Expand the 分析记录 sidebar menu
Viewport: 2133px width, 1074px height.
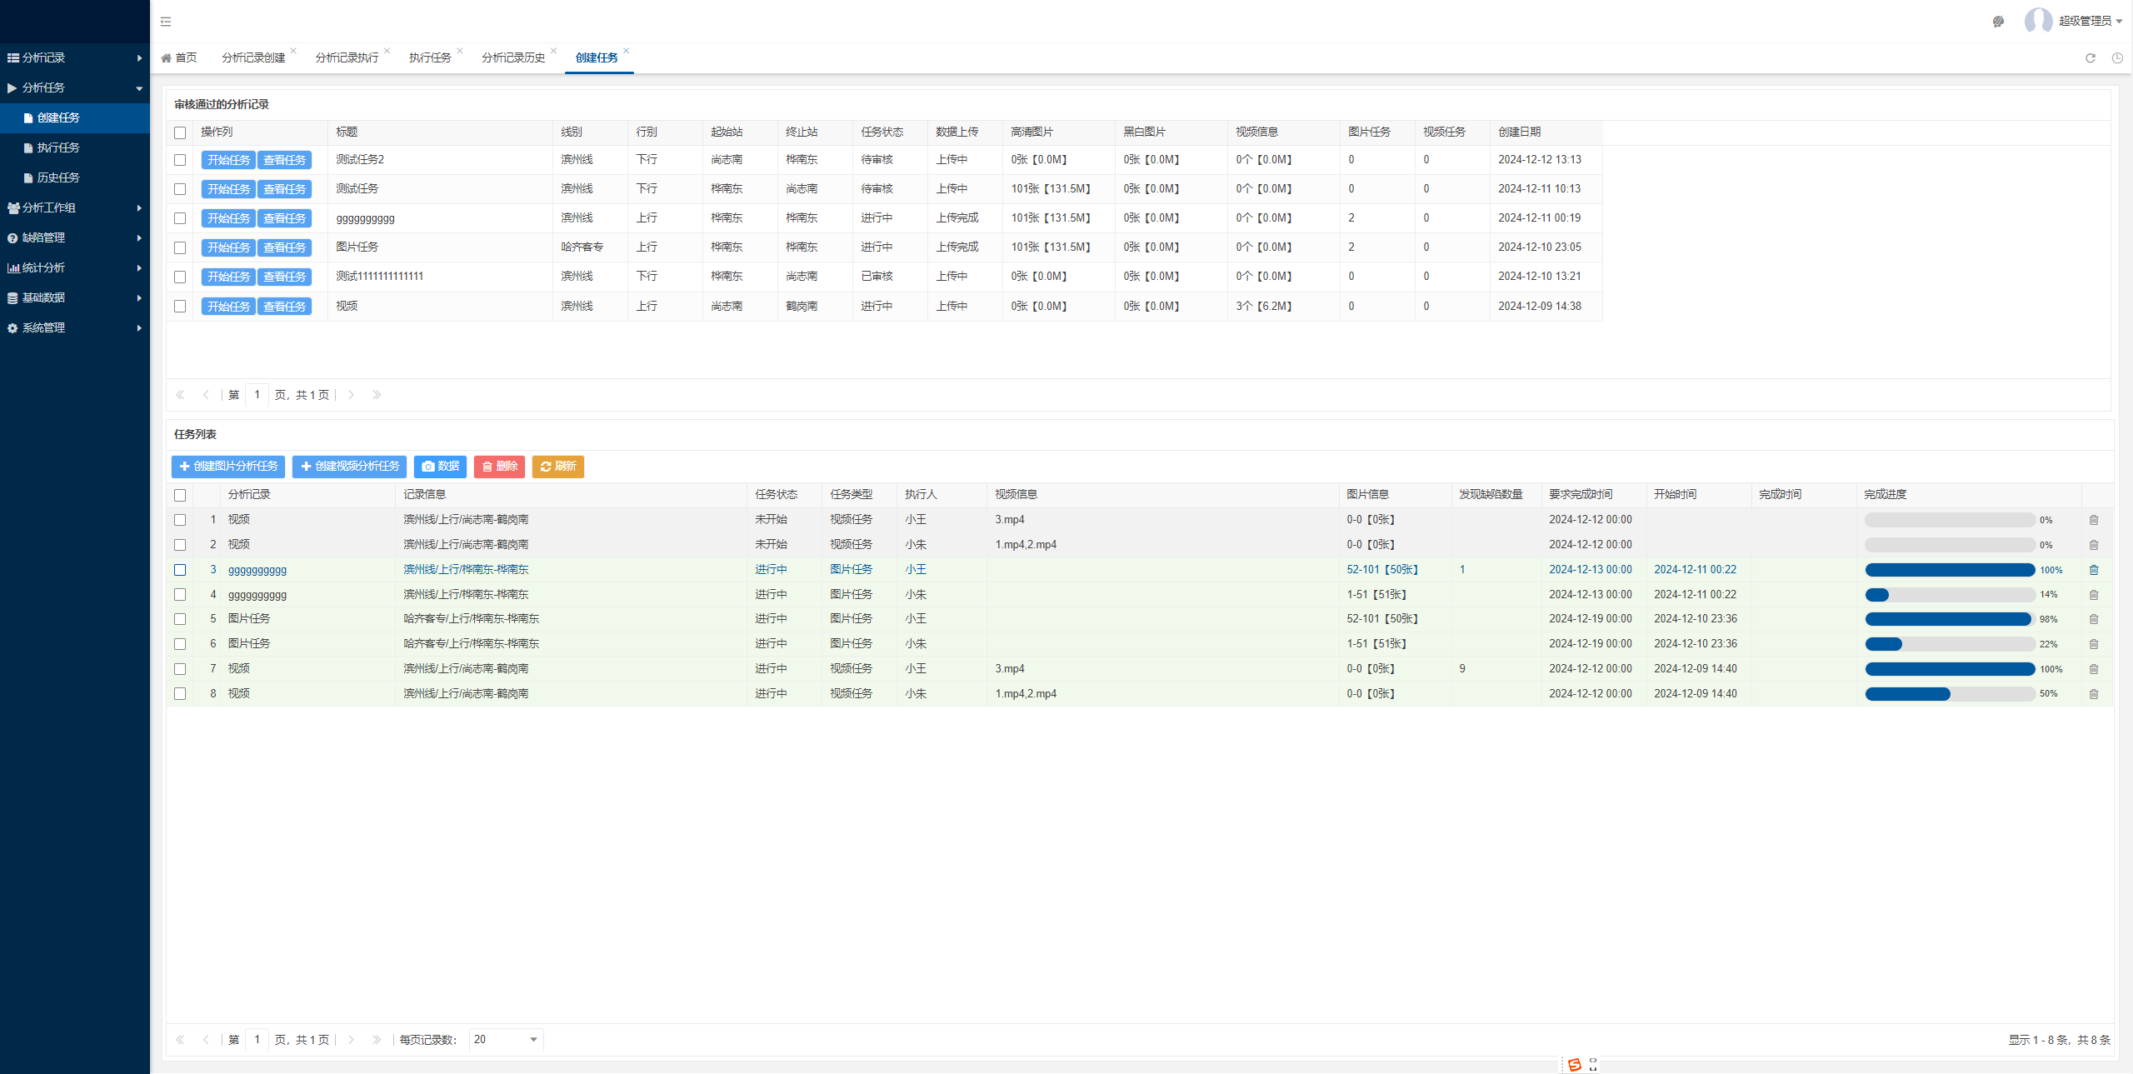pos(75,57)
